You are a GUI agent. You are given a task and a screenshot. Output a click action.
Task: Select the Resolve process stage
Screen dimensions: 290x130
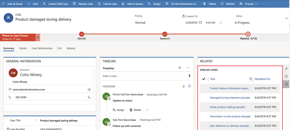pyautogui.click(x=248, y=34)
